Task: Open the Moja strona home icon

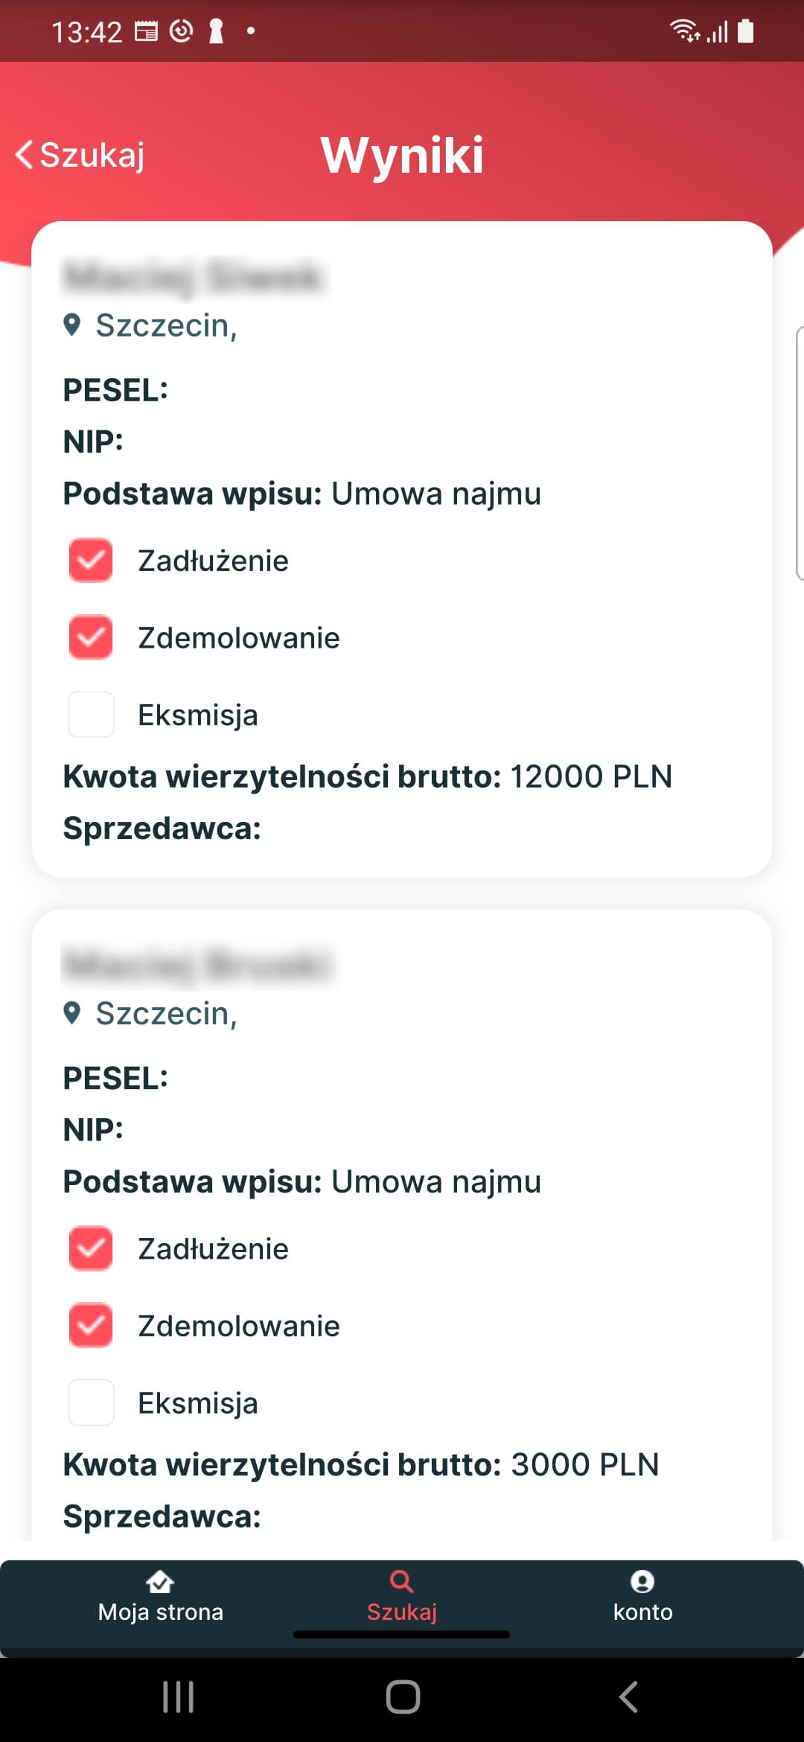Action: 160,1581
